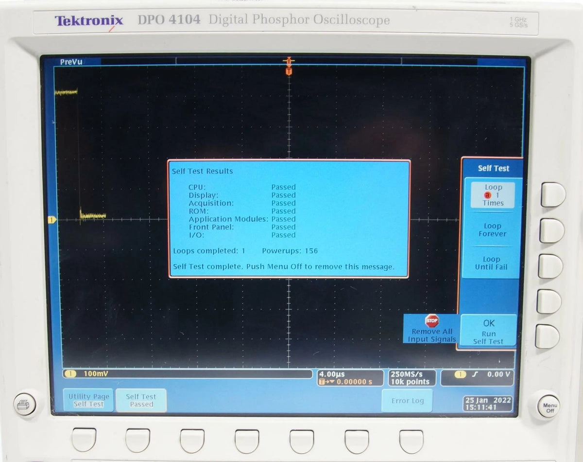Click OK Run Self Test
The width and height of the screenshot is (583, 462).
[x=489, y=331]
